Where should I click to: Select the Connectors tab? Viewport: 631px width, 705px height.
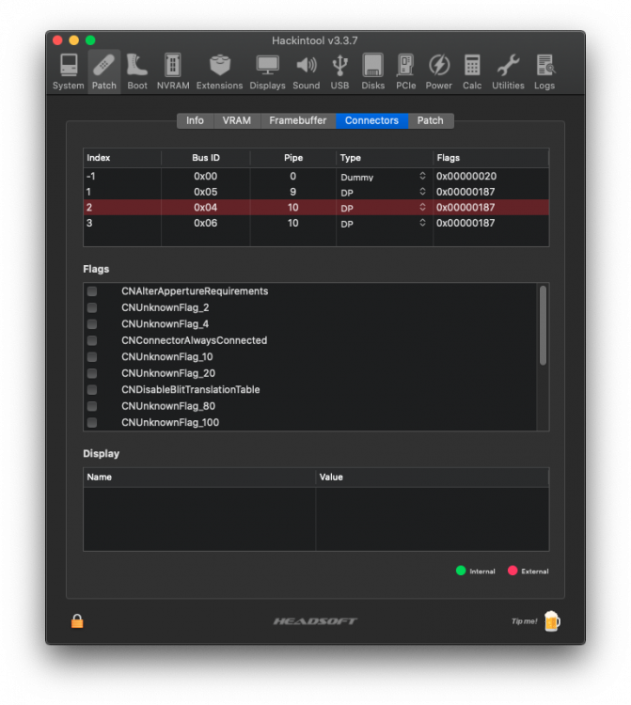(x=371, y=120)
